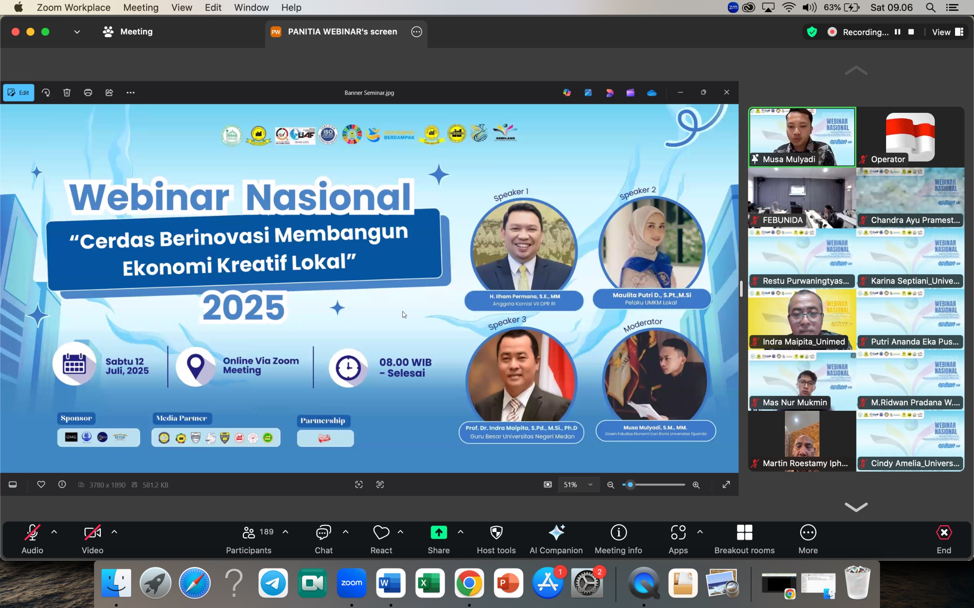Click the zoom in magnifier icon

(x=696, y=484)
